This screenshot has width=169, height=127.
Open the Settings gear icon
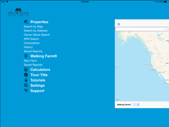pyautogui.click(x=26, y=85)
